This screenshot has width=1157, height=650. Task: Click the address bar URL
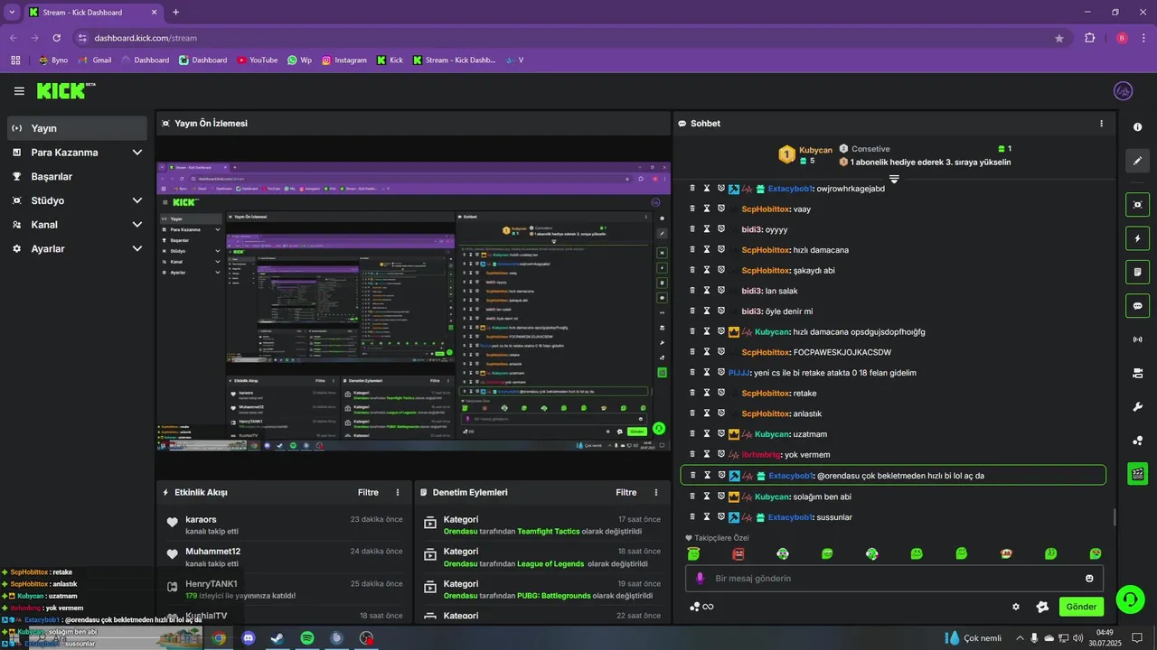146,38
